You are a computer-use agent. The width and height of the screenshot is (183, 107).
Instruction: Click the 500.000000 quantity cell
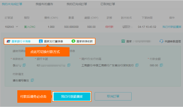[71, 27]
